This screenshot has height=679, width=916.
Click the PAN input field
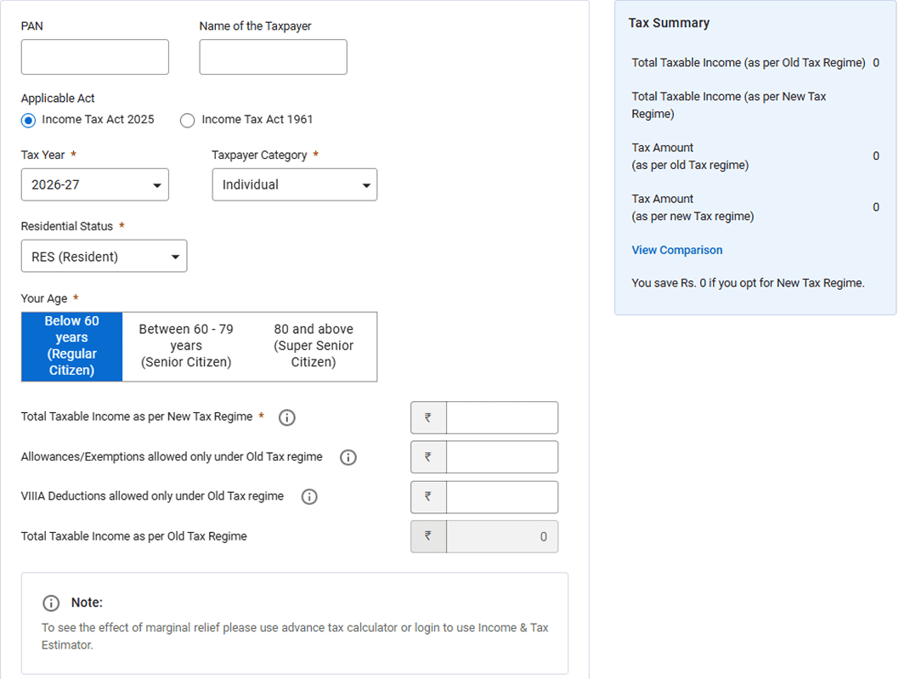tap(94, 57)
